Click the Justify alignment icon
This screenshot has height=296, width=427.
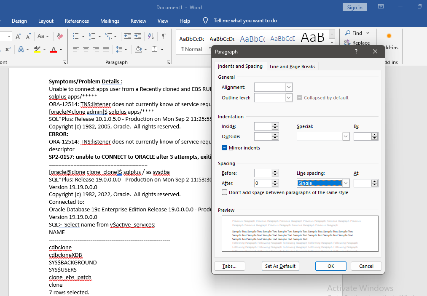(x=106, y=49)
